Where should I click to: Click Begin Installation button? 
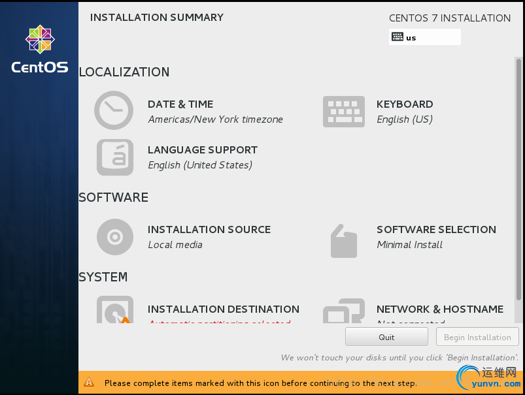(477, 337)
